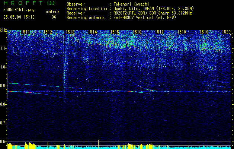Click the date 25.05.09 15:10
Viewport: 234px width, 149px height.
coord(19,17)
